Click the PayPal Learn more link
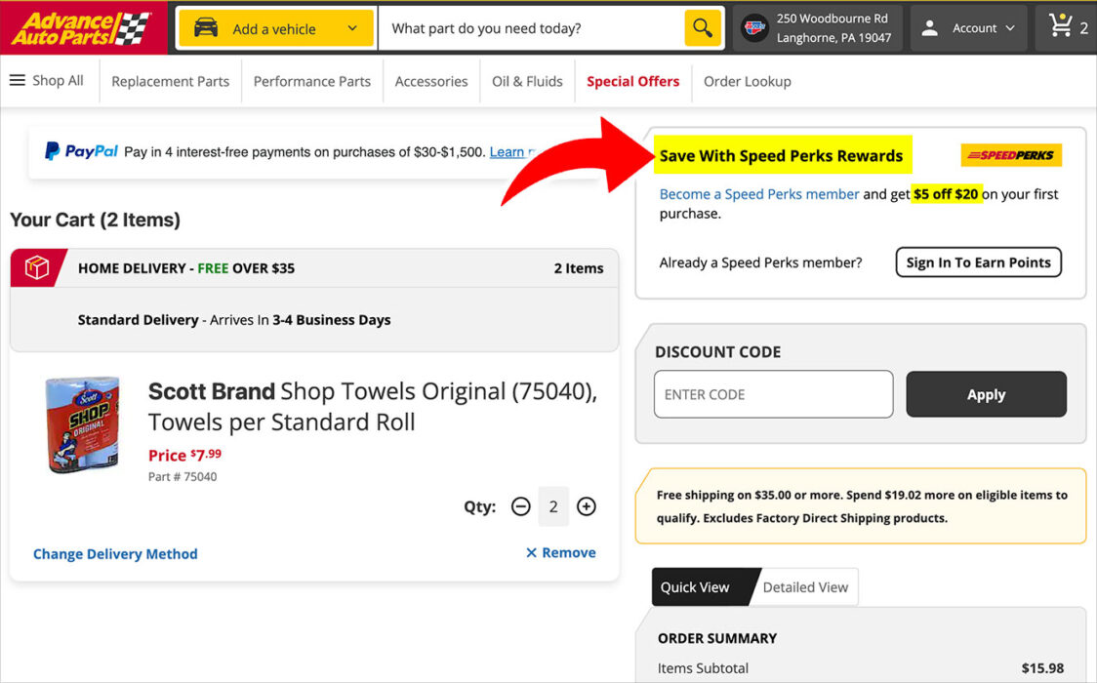 512,151
